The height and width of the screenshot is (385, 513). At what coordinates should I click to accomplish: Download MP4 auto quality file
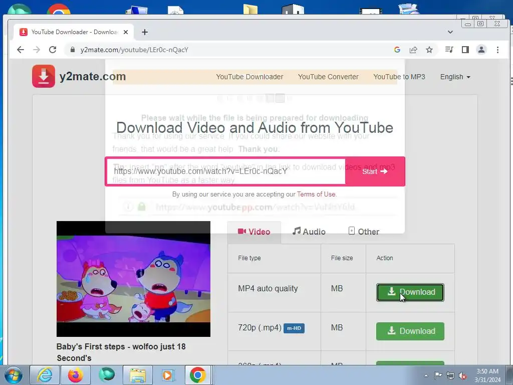point(410,292)
